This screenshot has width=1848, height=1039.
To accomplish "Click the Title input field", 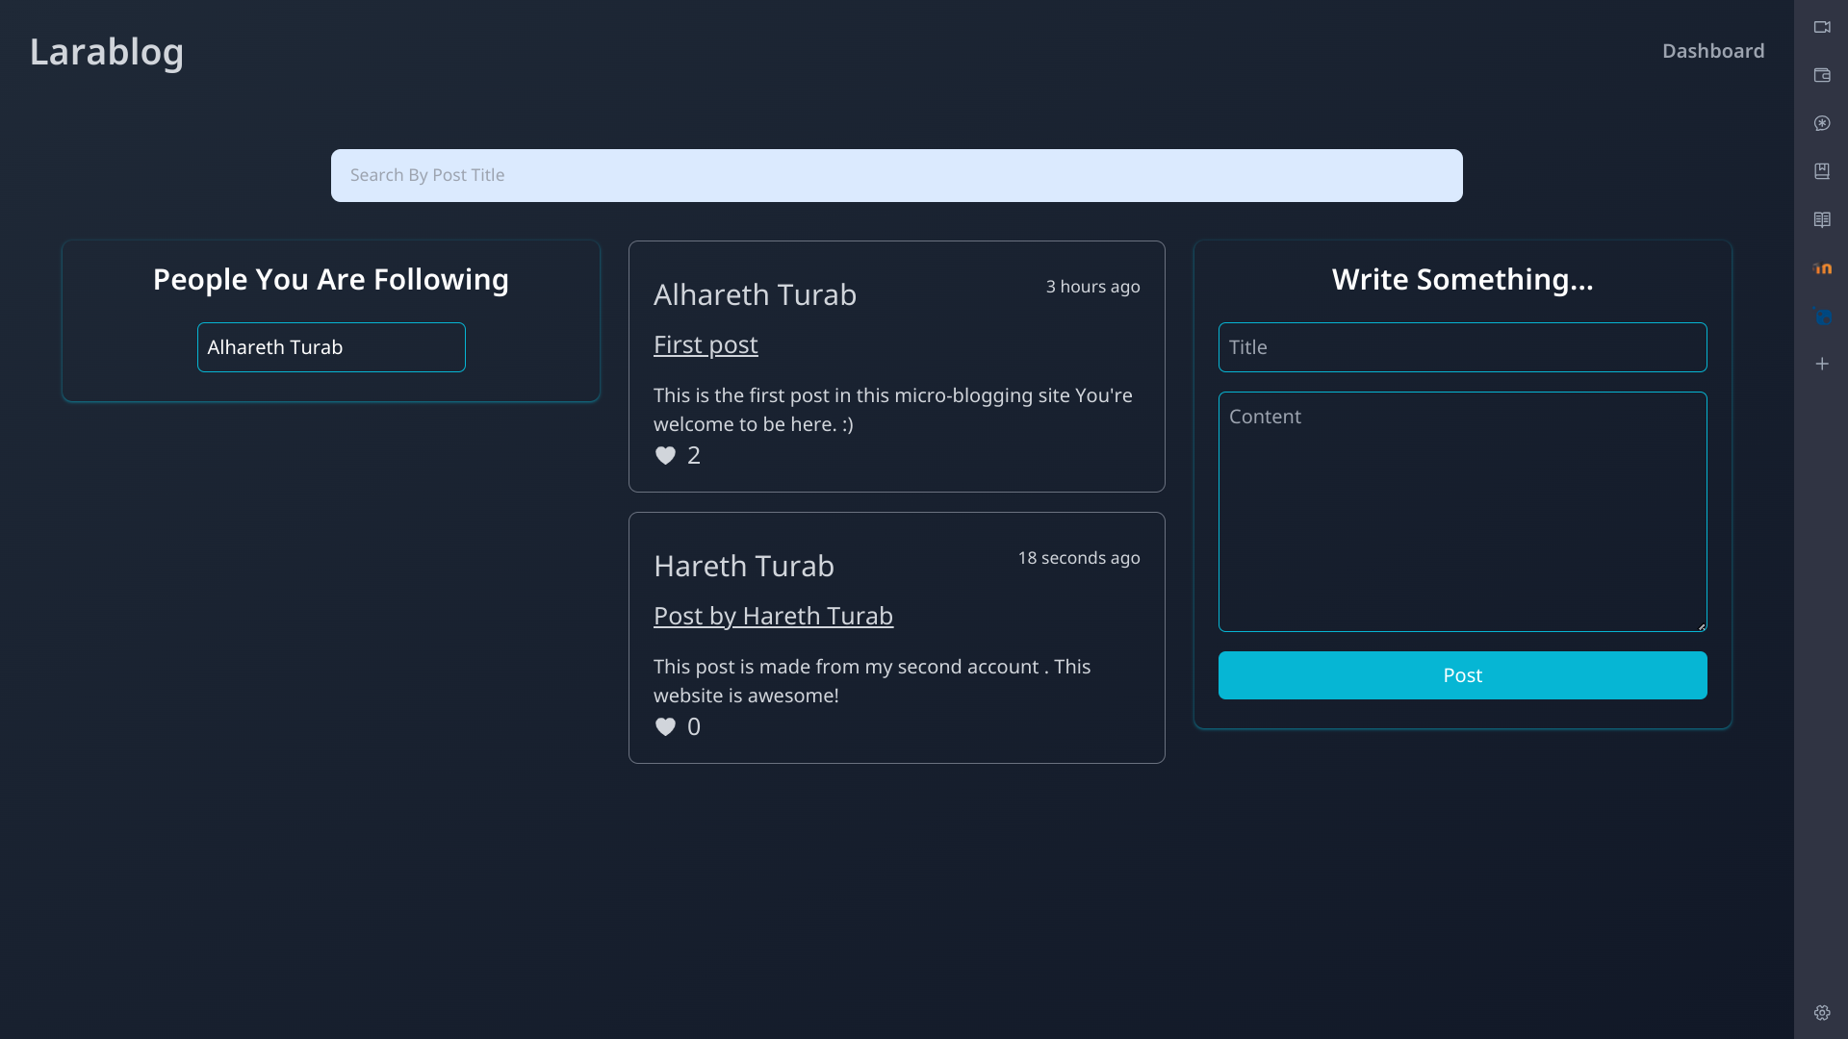I will tap(1462, 347).
